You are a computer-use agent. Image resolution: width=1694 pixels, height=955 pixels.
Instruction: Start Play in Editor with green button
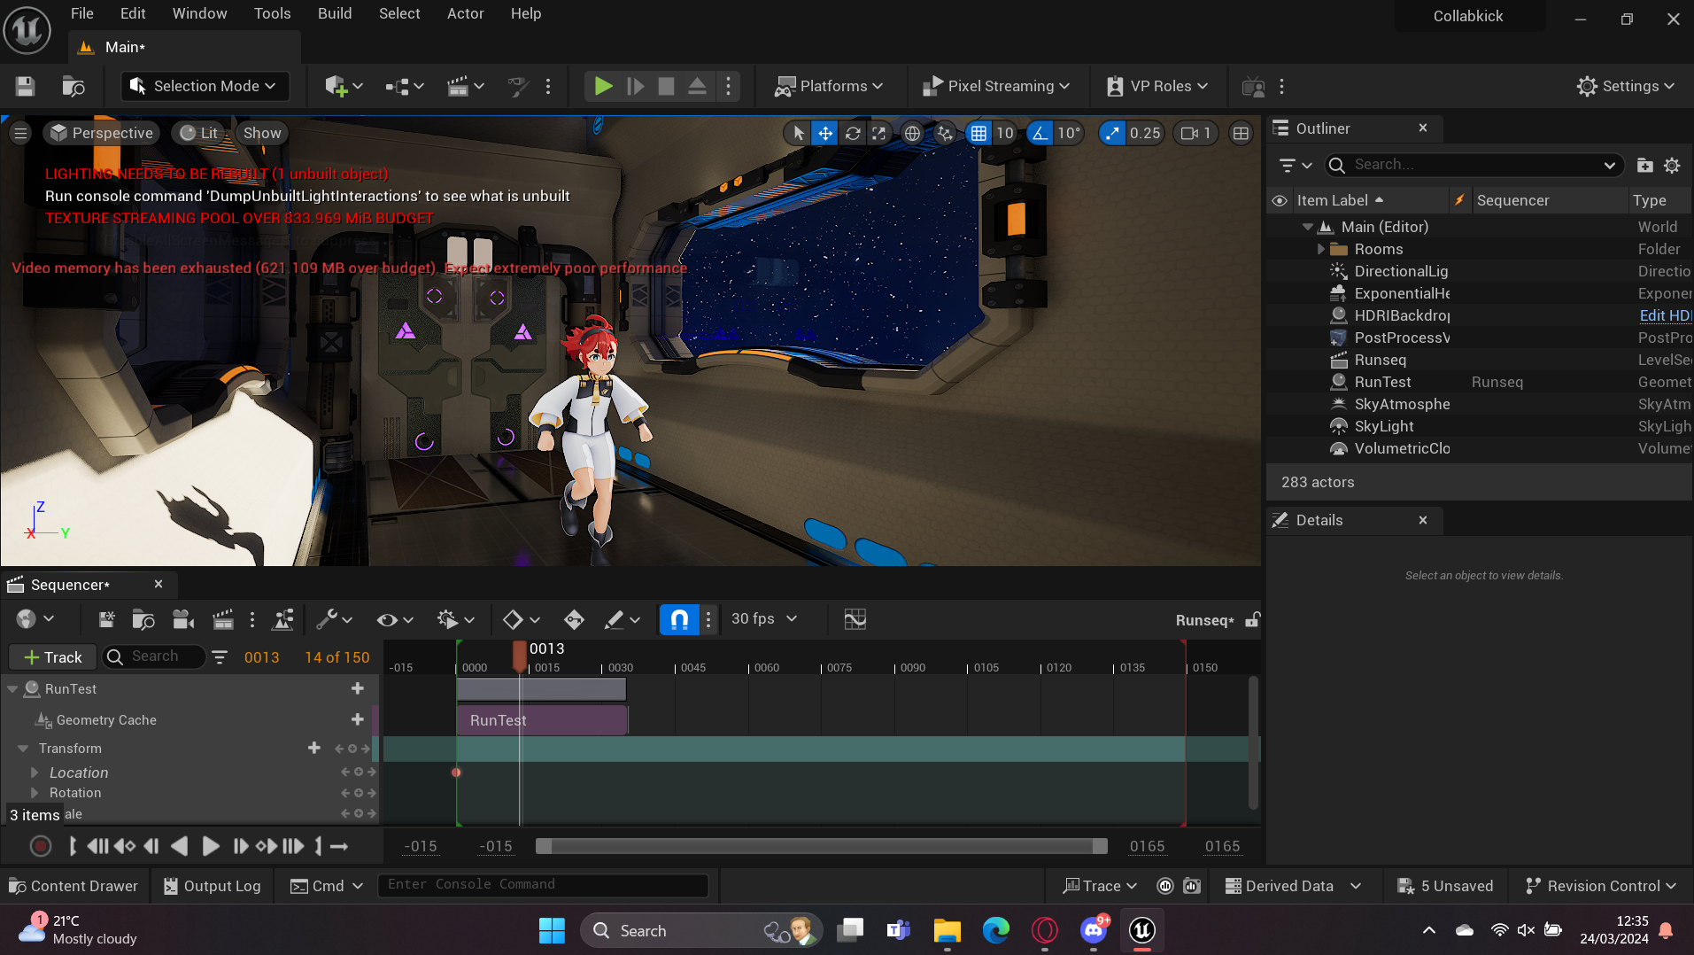(x=603, y=86)
